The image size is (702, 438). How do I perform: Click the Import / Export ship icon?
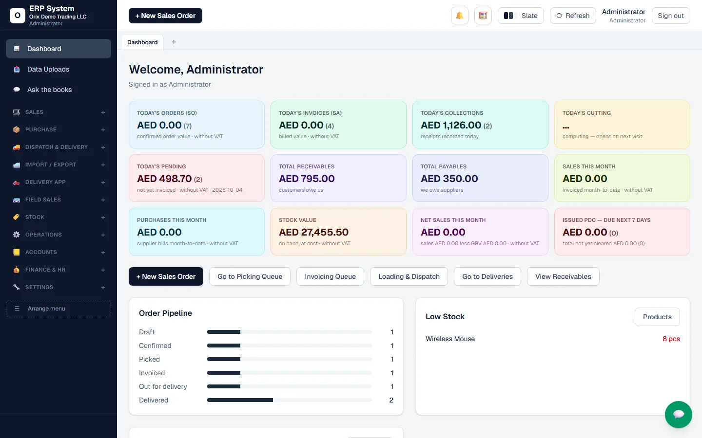point(17,164)
